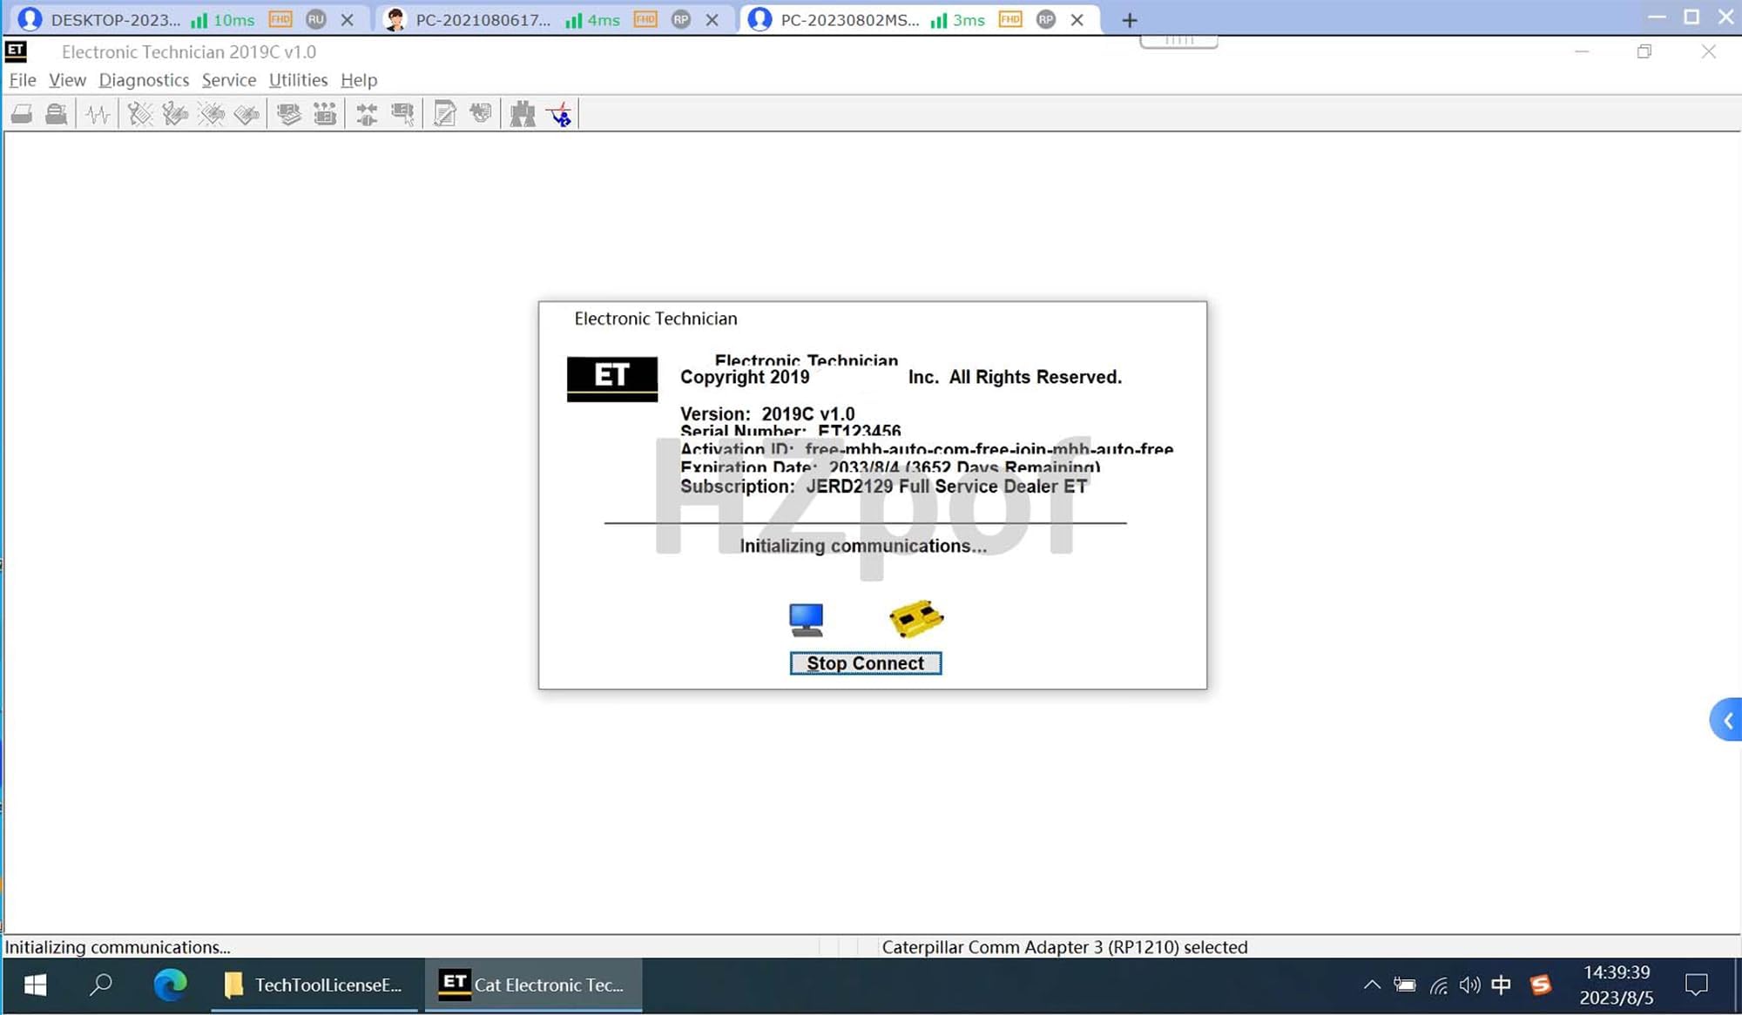This screenshot has height=1015, width=1742.
Task: Click the Print toolbar icon
Action: tap(21, 114)
